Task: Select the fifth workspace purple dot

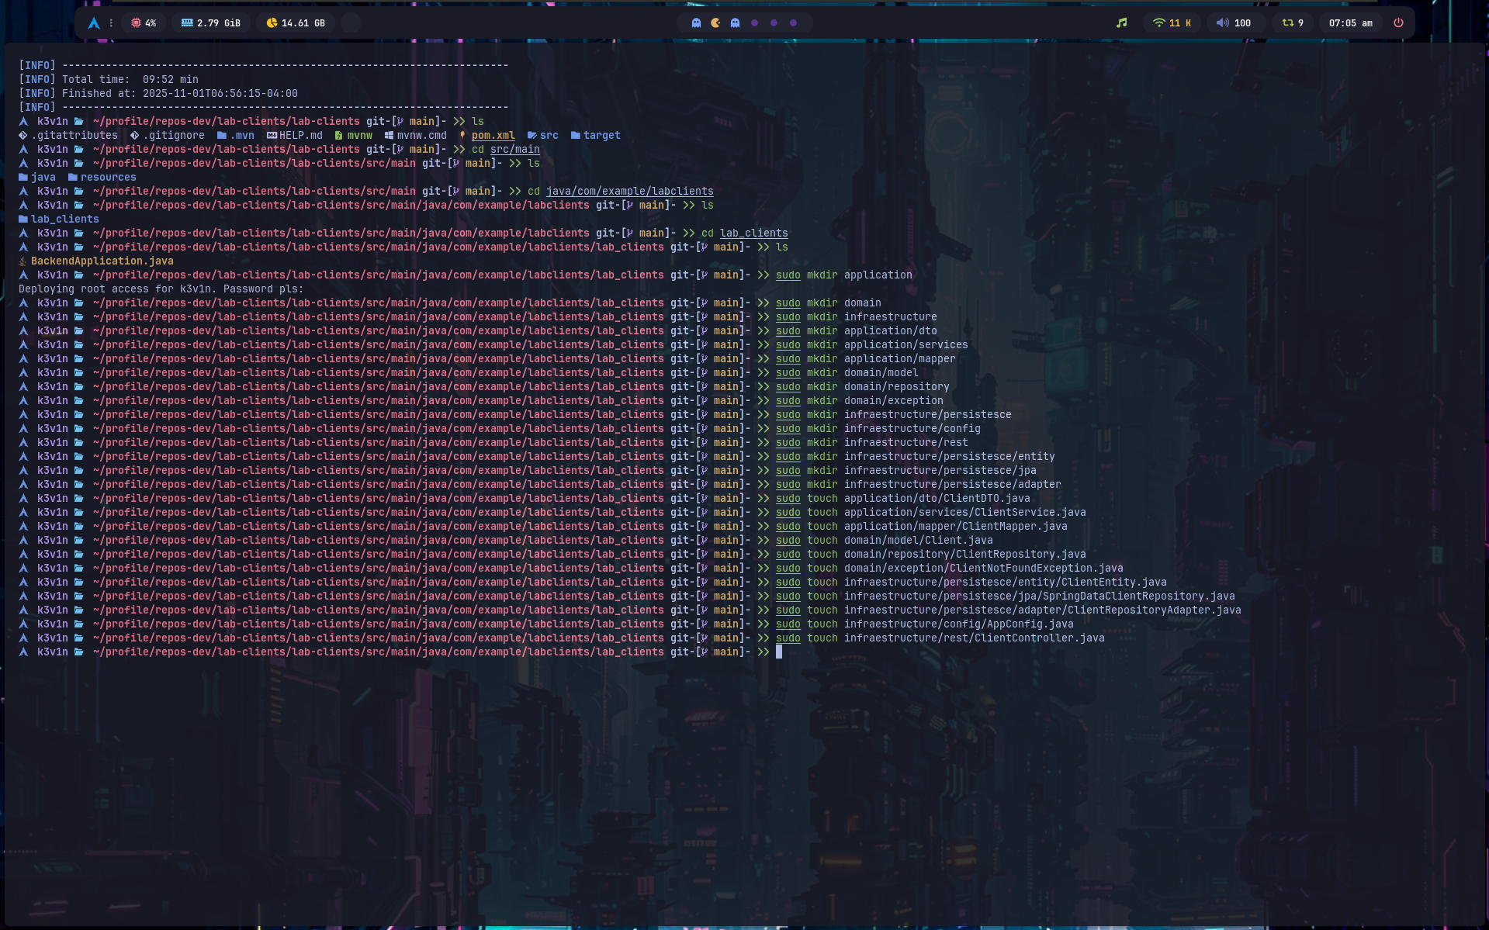Action: click(774, 23)
